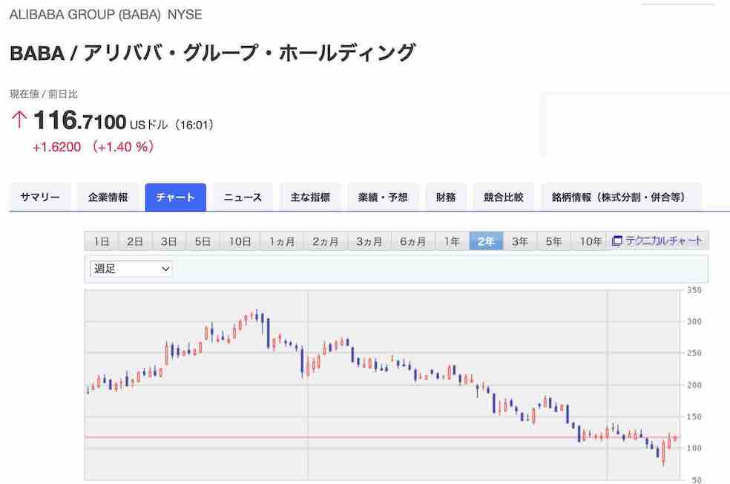Set chart range to 10日
730x484 pixels.
(x=240, y=241)
